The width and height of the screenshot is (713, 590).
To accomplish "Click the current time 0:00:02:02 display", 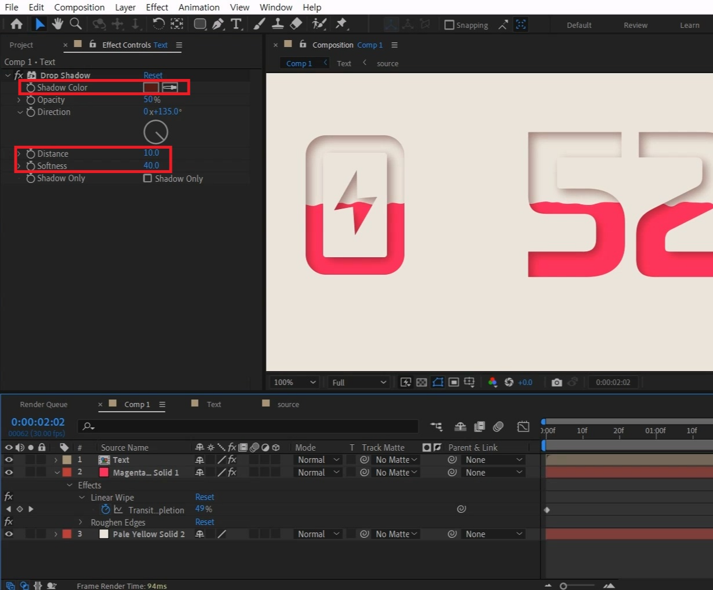I will point(38,422).
